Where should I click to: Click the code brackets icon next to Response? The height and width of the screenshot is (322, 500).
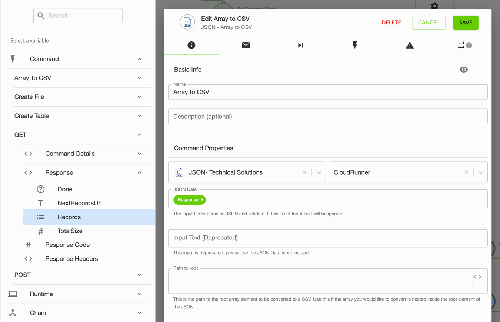(x=29, y=172)
